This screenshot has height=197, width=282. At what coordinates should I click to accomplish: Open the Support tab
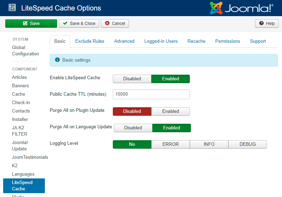(x=258, y=41)
